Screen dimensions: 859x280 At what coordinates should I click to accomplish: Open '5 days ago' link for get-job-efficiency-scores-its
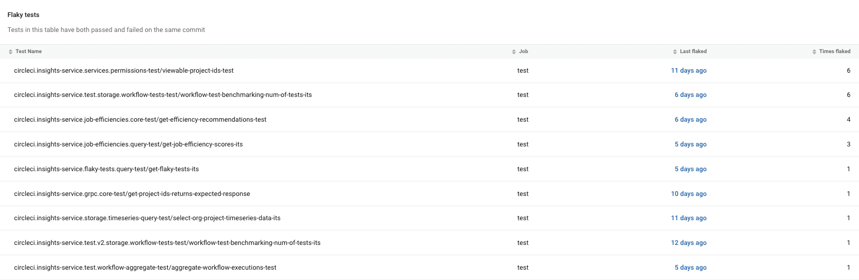tap(691, 144)
